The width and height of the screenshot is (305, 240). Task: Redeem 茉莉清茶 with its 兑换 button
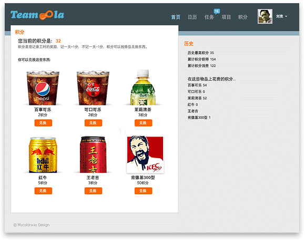pyautogui.click(x=144, y=123)
